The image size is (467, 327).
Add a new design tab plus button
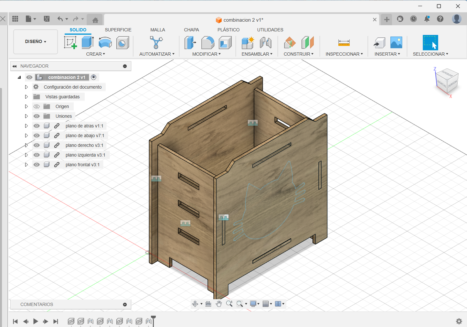click(387, 19)
